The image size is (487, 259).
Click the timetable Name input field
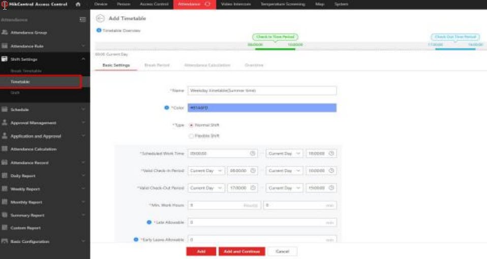[x=262, y=90]
